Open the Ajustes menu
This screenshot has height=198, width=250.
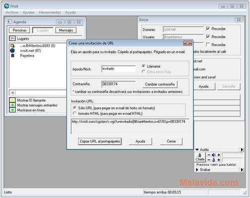(x=28, y=12)
